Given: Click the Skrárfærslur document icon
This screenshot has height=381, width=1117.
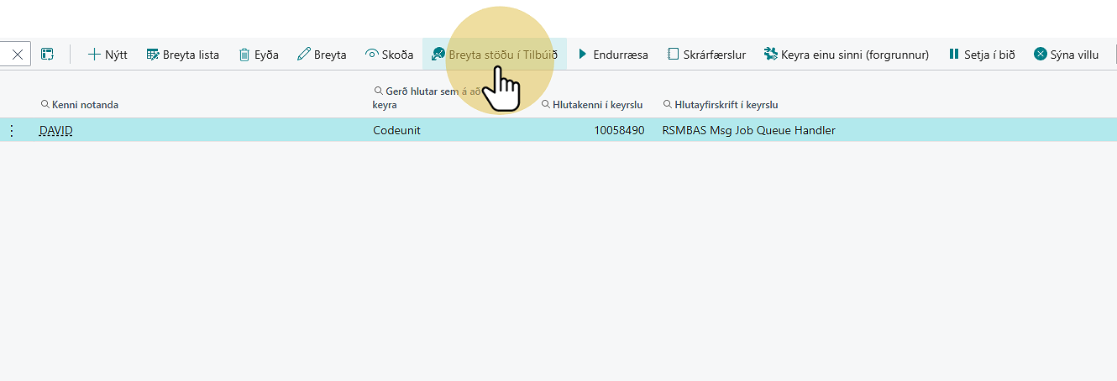Looking at the screenshot, I should click(673, 55).
